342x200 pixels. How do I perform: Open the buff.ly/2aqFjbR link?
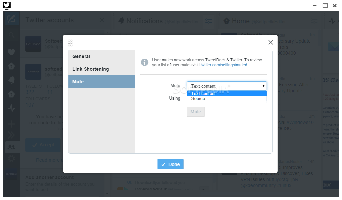282,180
